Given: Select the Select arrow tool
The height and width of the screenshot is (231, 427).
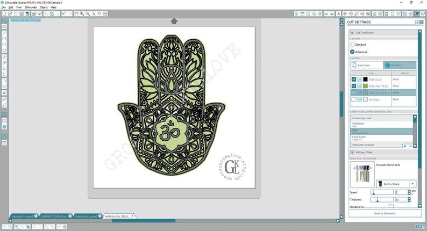Looking at the screenshot, I should (4, 21).
